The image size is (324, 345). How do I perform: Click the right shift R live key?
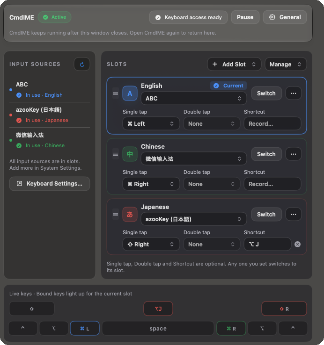click(284, 309)
